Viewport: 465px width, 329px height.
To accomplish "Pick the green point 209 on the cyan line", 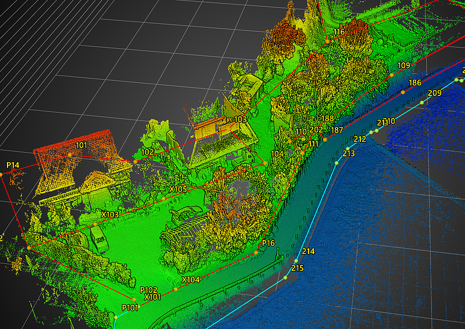I will point(423,102).
